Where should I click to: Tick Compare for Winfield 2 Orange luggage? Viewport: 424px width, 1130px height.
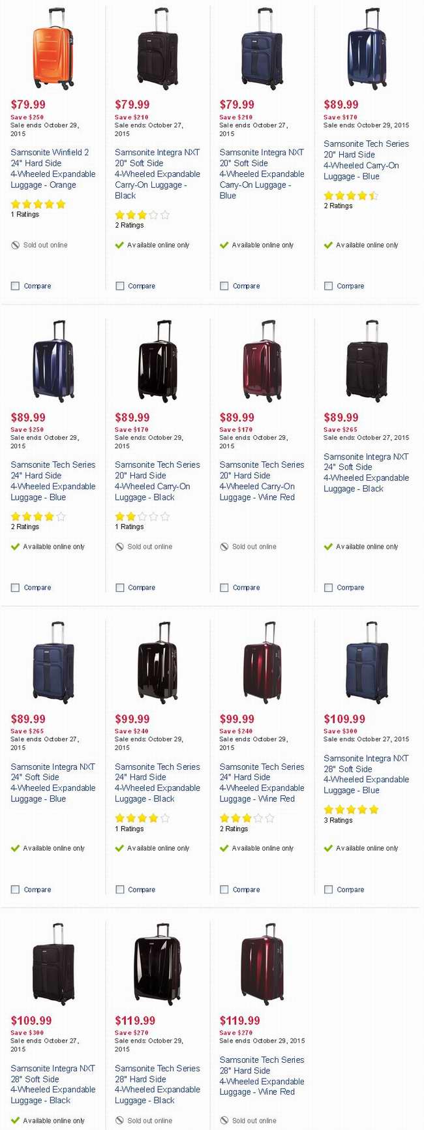click(15, 286)
